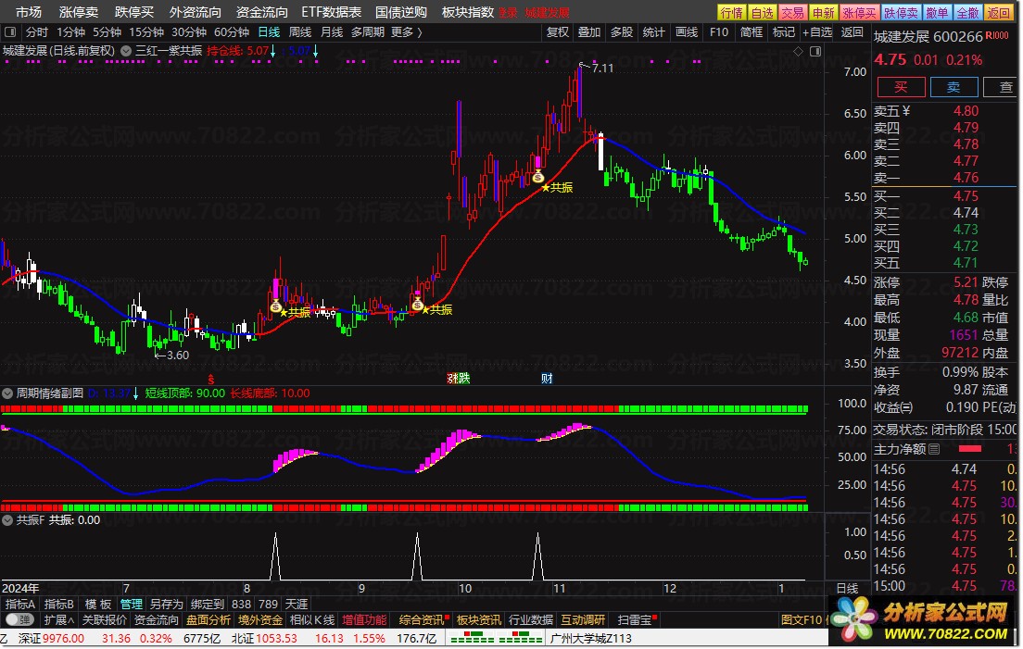The height and width of the screenshot is (649, 1023).
Task: Click the money bag signal in late September
Action: tap(418, 303)
